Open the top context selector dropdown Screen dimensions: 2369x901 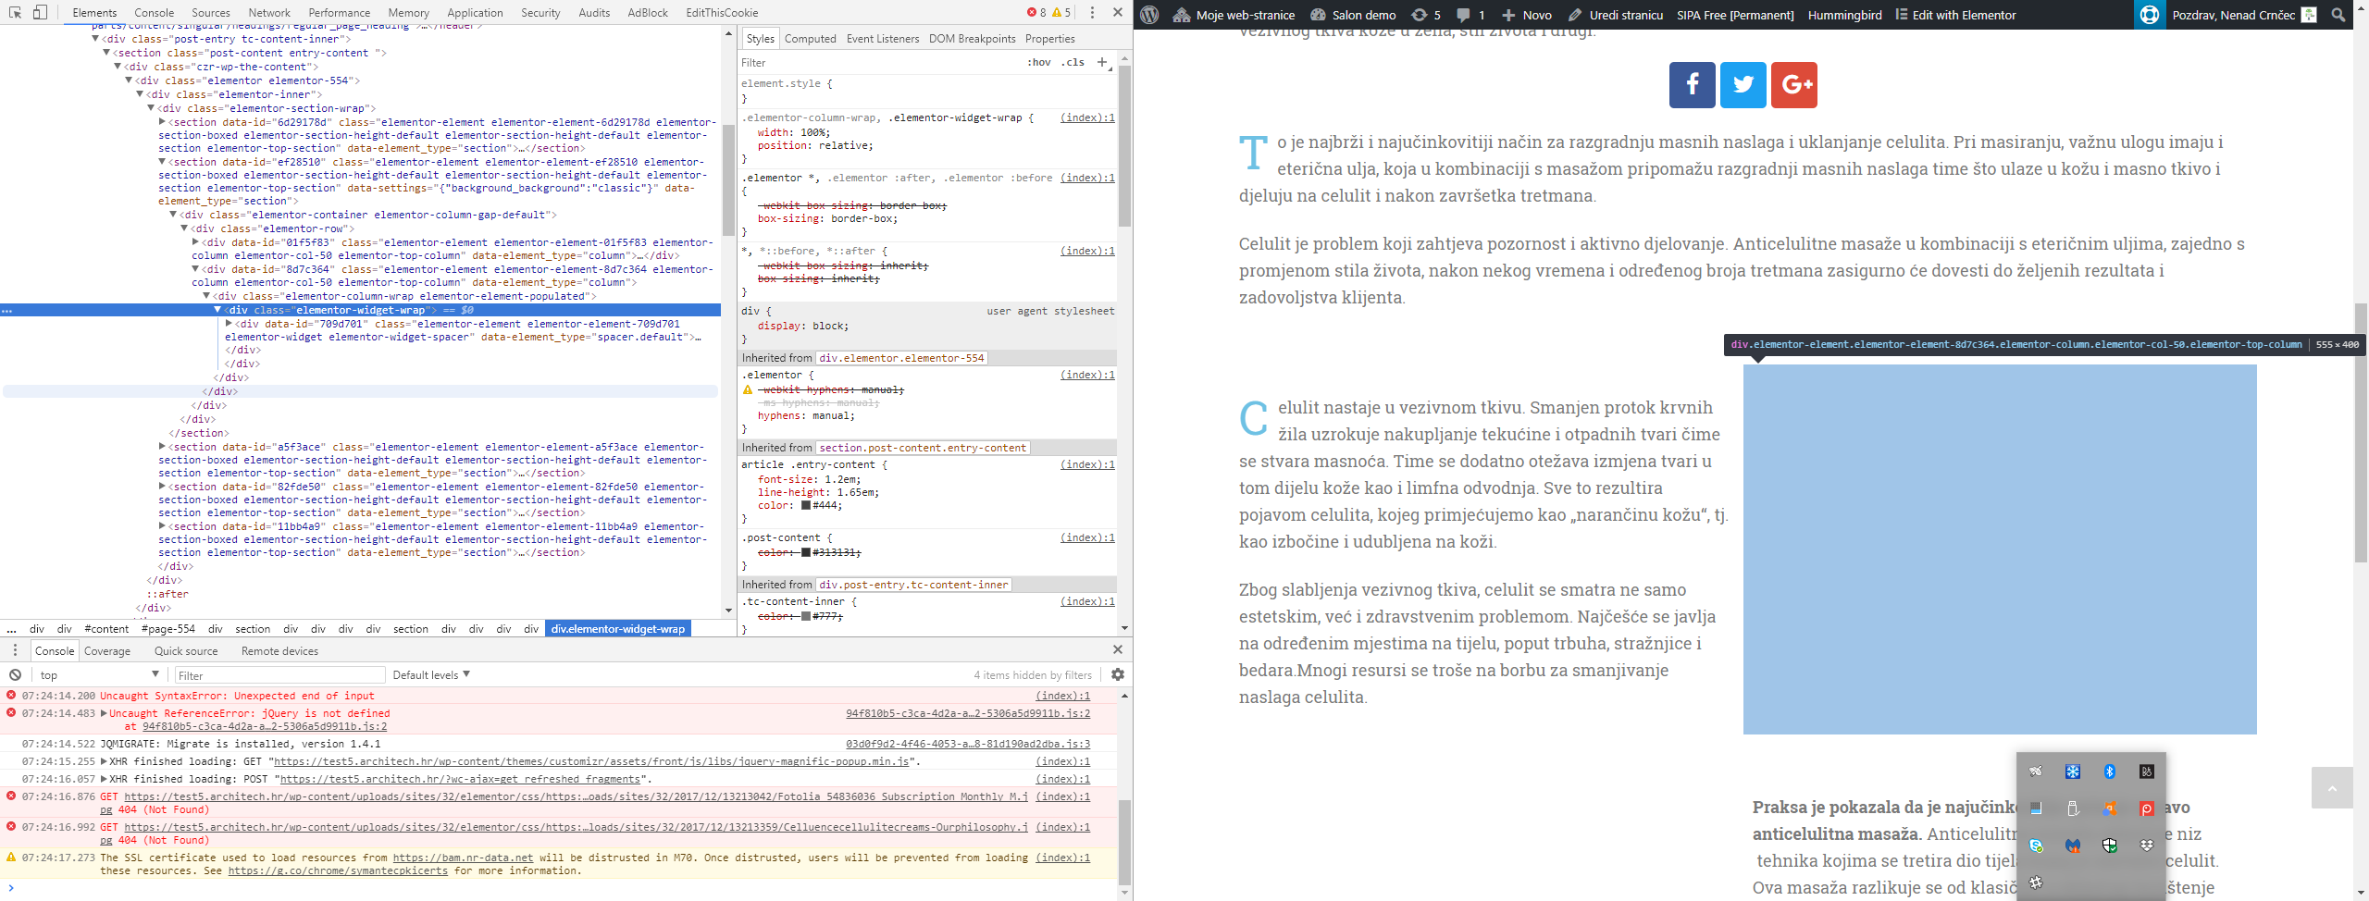tap(99, 674)
